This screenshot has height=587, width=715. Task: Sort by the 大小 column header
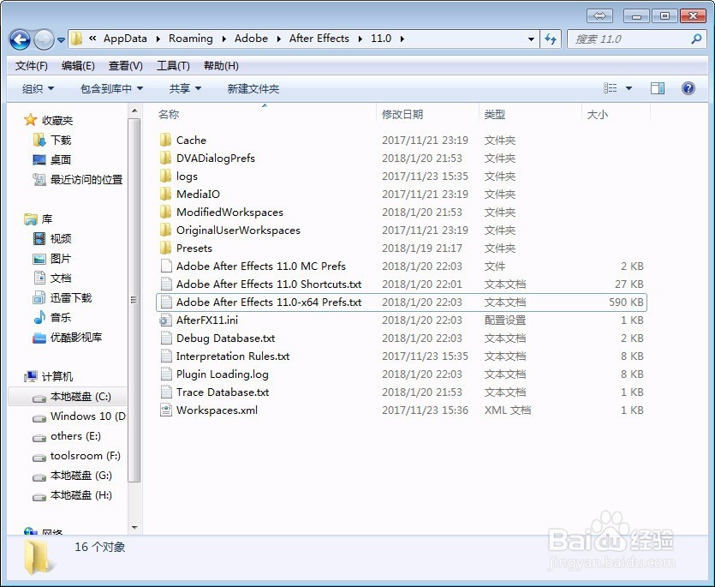click(x=598, y=114)
